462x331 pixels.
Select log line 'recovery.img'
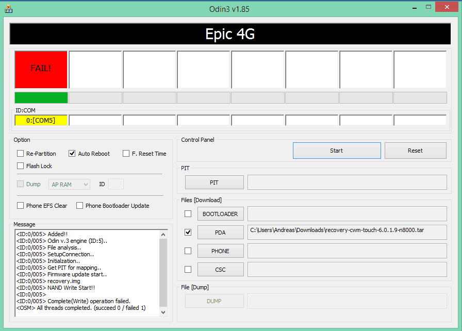[48, 281]
